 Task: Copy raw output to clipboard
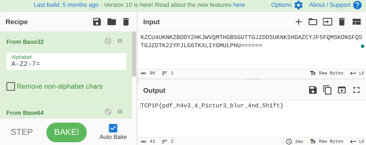click(327, 90)
